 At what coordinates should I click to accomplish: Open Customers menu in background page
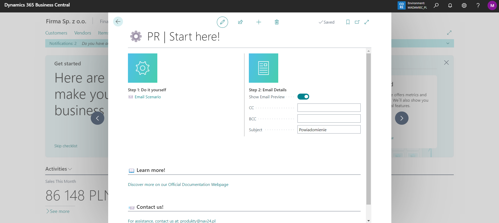pos(56,33)
